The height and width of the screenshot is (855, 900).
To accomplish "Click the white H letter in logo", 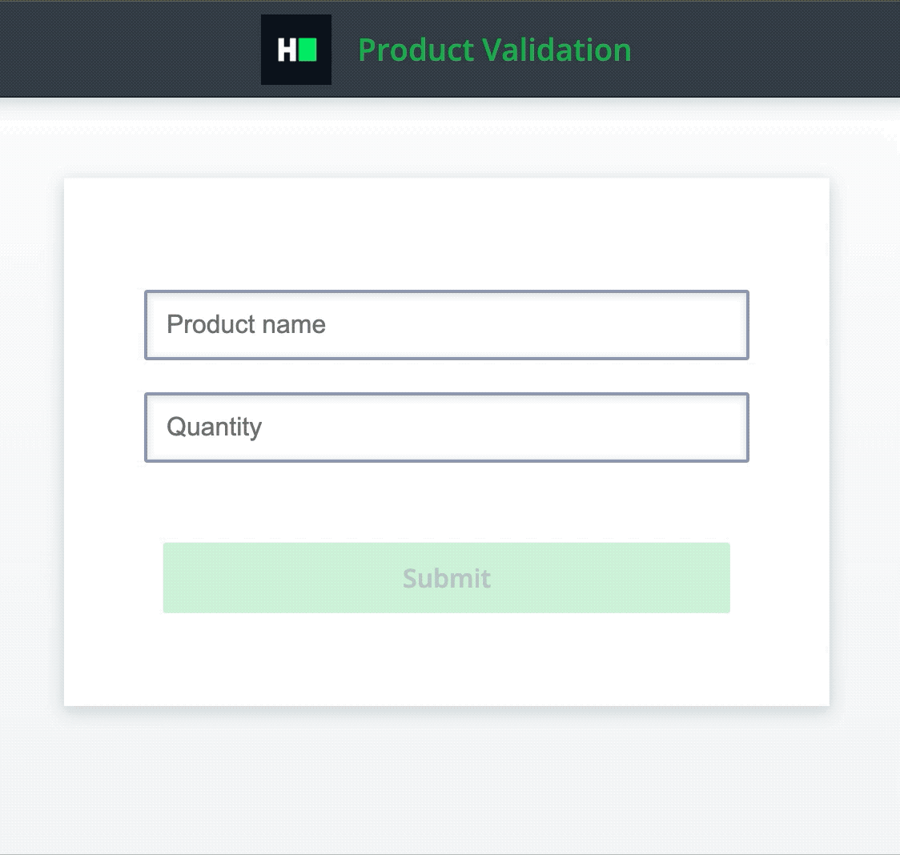I will tap(287, 50).
